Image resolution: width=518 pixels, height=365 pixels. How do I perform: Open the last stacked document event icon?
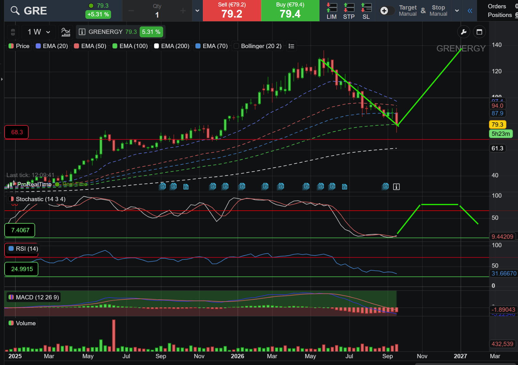coord(385,186)
